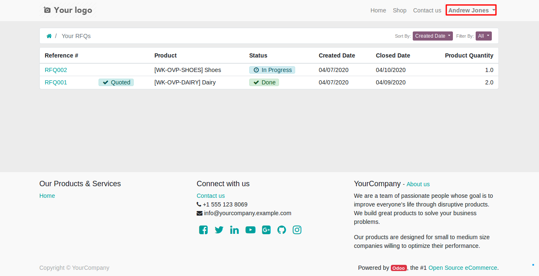The height and width of the screenshot is (276, 539).
Task: Open the RFQ002 reference link
Action: click(56, 70)
